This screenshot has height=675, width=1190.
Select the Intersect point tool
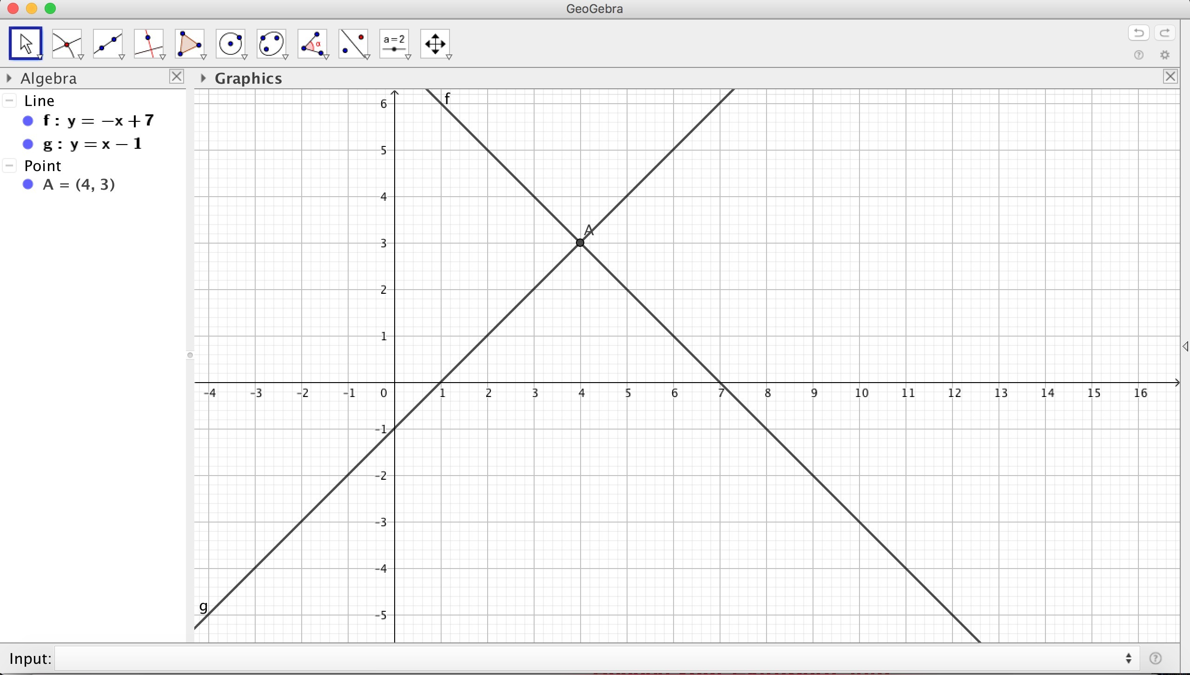(x=66, y=44)
